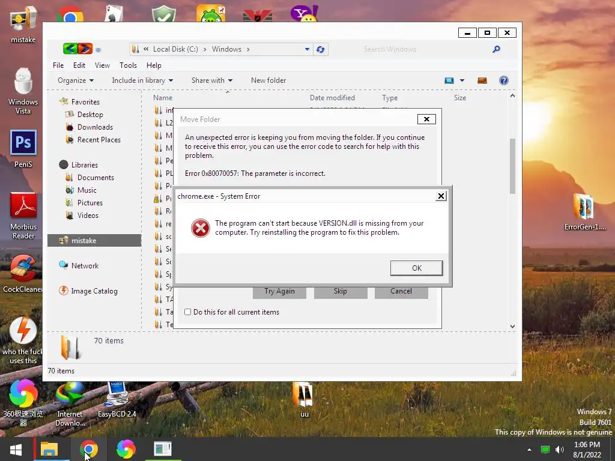Viewport: 615px width, 461px height.
Task: Click Cancel in Move Folder dialog
Action: coord(401,291)
